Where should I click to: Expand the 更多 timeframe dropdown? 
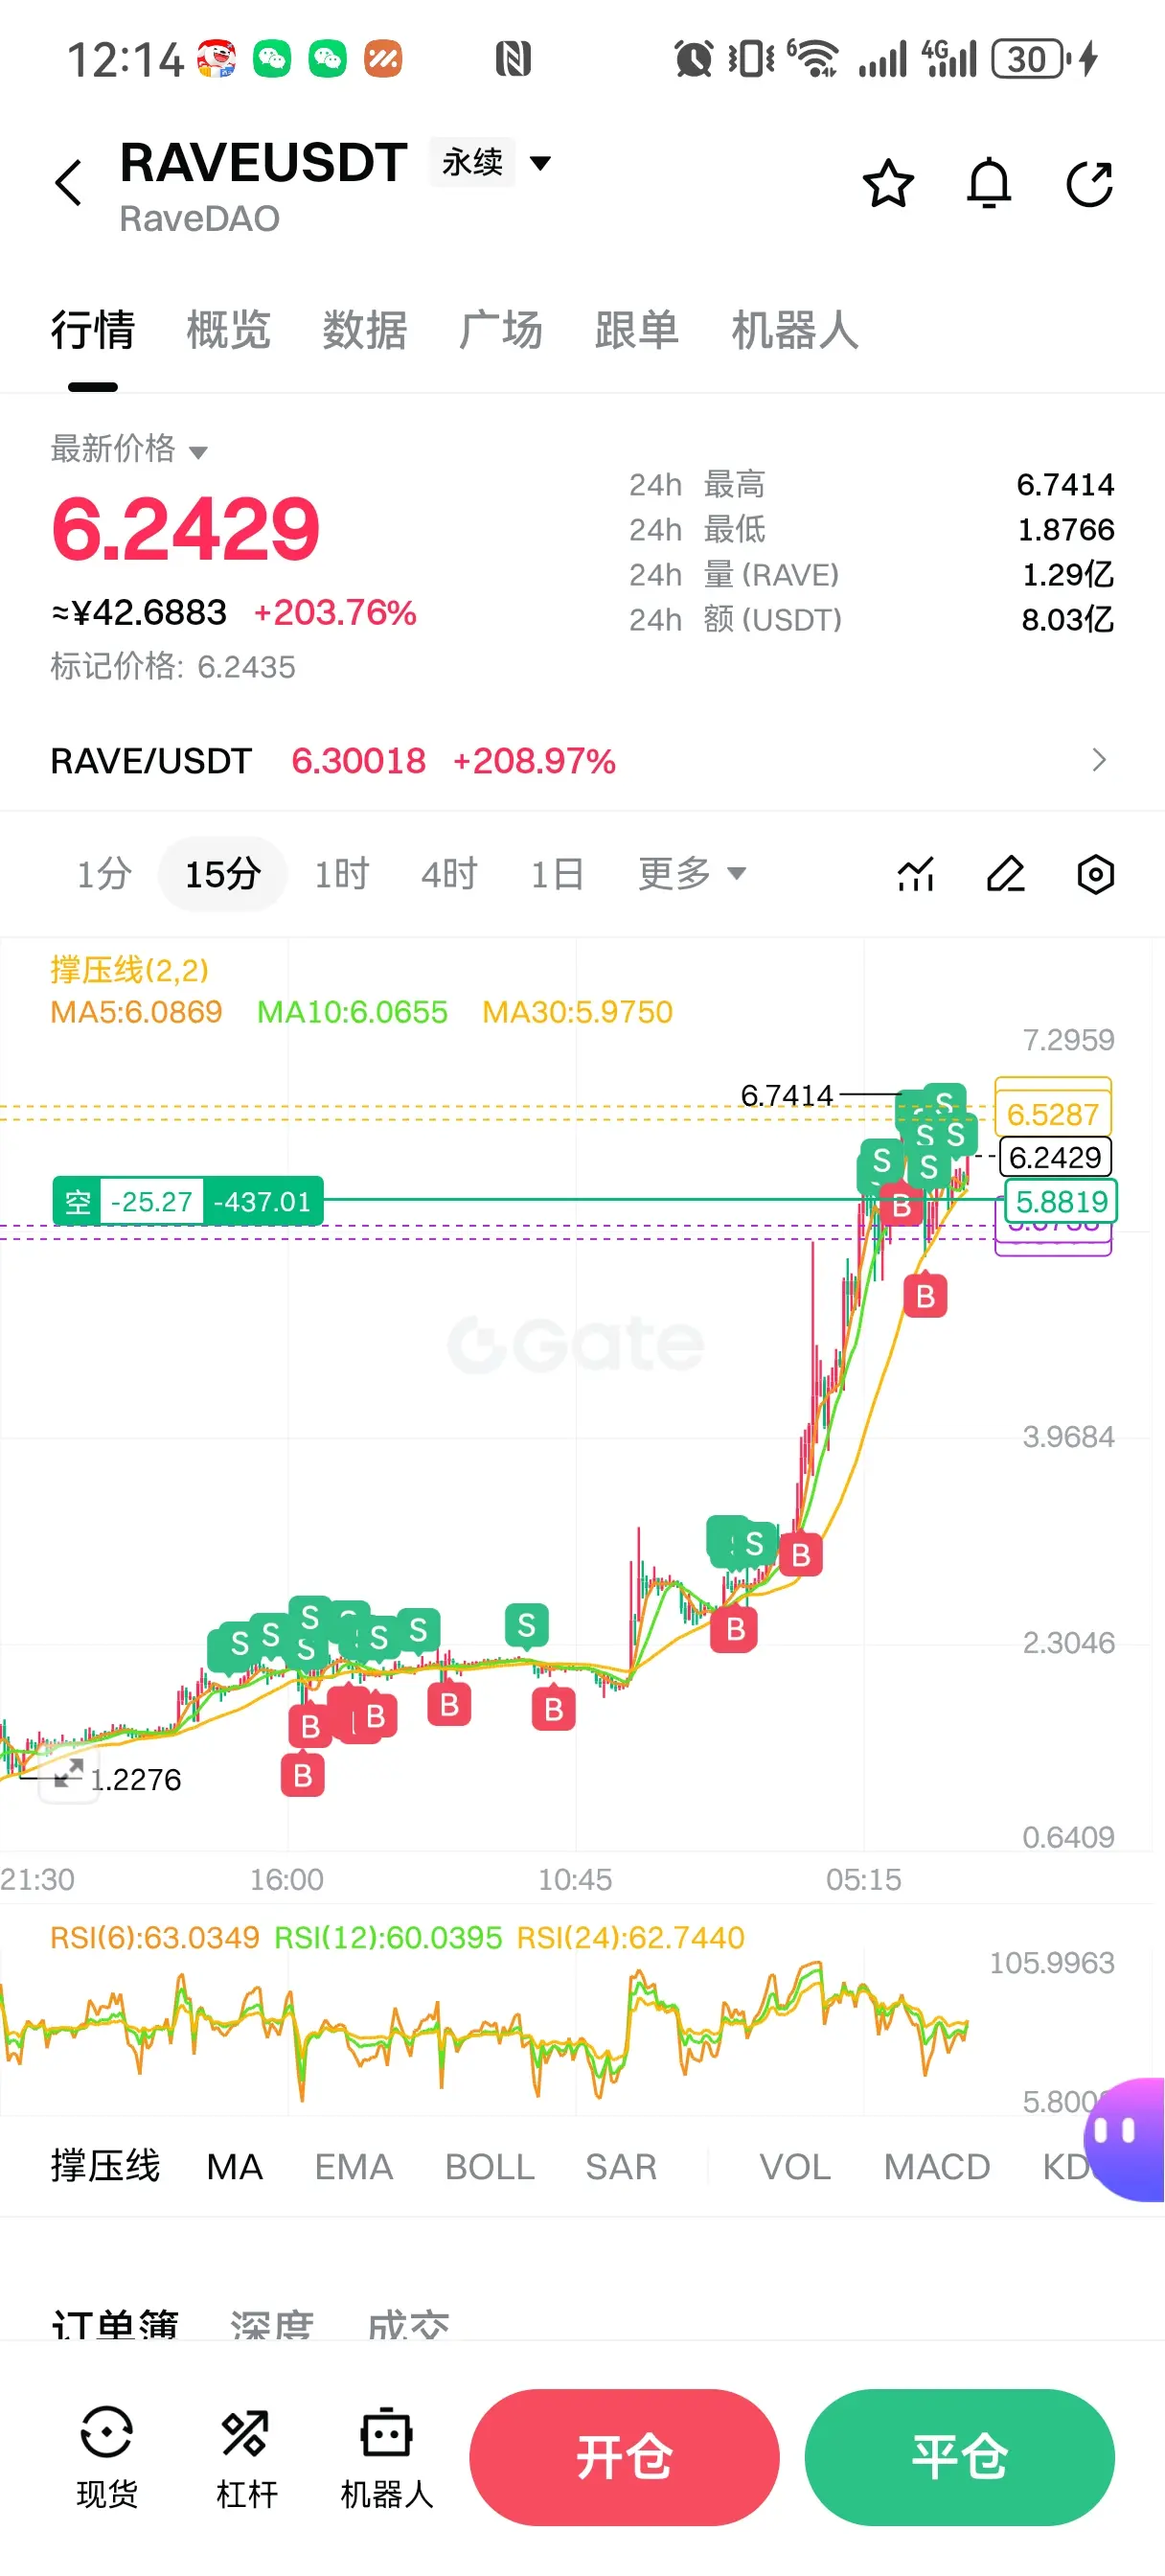692,874
